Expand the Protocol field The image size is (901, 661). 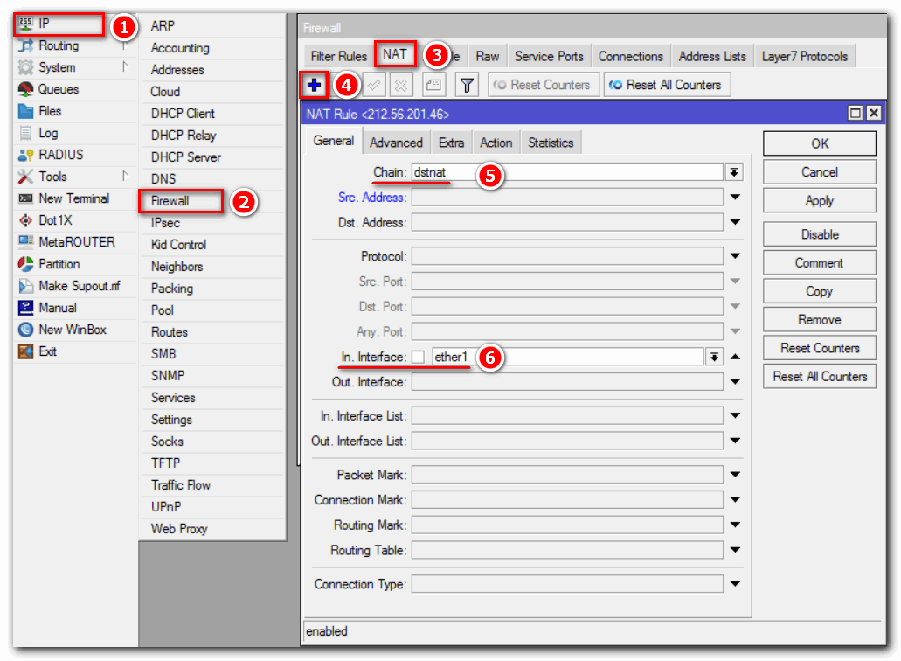(735, 256)
